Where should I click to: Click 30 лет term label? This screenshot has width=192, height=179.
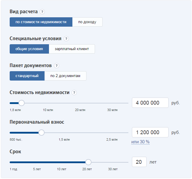113,169
